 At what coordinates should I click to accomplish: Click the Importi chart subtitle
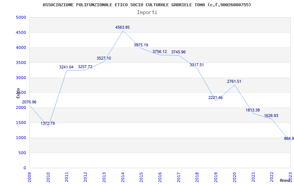(x=147, y=13)
